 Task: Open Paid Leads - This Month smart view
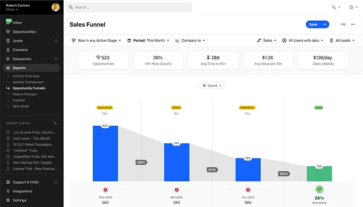coord(31,138)
